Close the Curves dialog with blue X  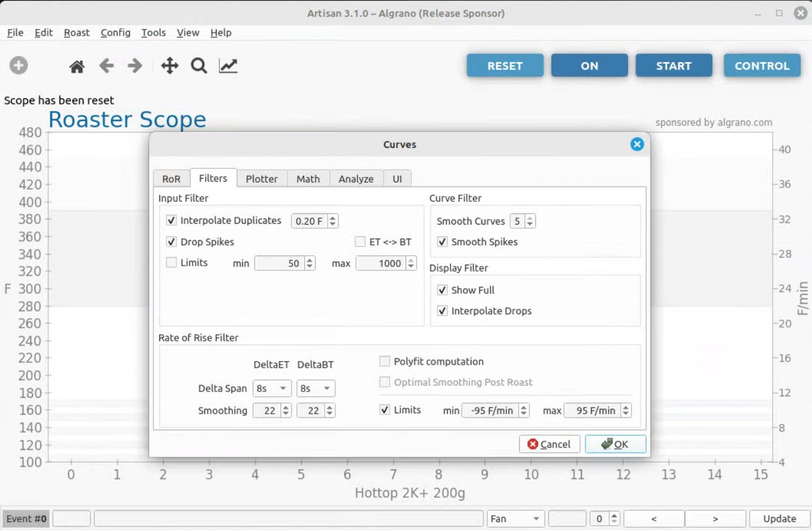coord(637,145)
